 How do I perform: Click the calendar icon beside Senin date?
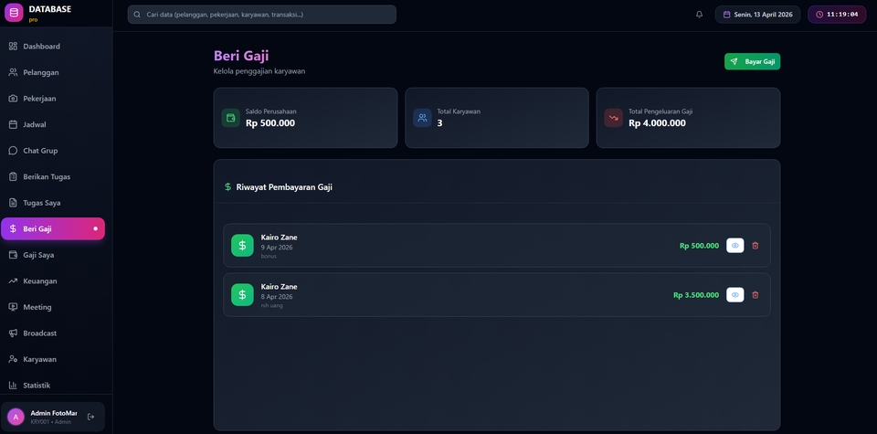(x=727, y=15)
